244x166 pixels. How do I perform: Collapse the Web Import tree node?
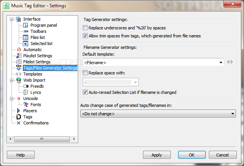click(x=12, y=81)
